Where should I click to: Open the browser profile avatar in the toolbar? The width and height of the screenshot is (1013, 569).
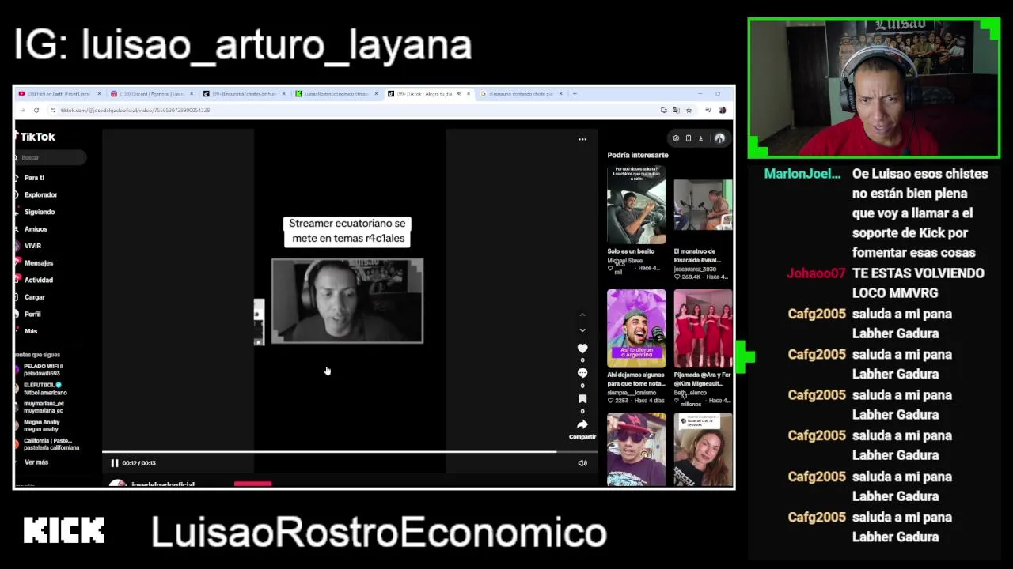pyautogui.click(x=722, y=111)
